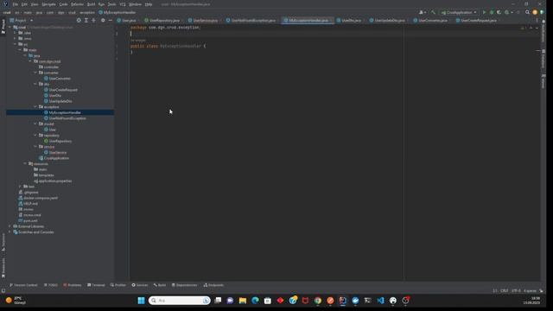The width and height of the screenshot is (553, 311).
Task: Switch to UserCreateRequest.java tab
Action: pos(478,21)
